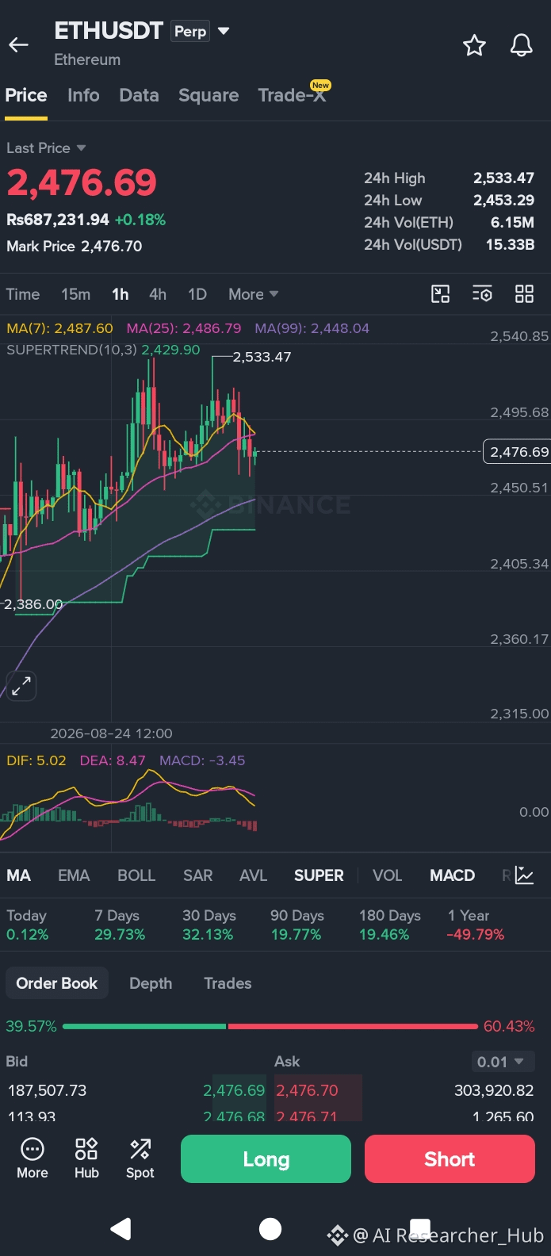Image resolution: width=551 pixels, height=1256 pixels.
Task: Select 15m chart interval
Action: pyautogui.click(x=75, y=294)
